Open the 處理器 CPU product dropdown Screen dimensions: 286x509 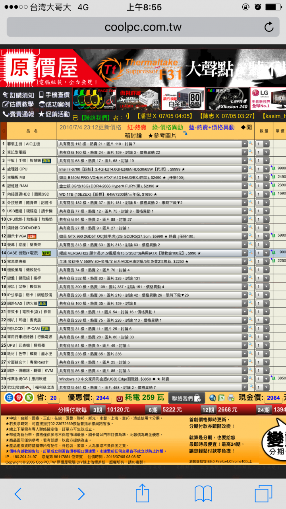point(152,169)
